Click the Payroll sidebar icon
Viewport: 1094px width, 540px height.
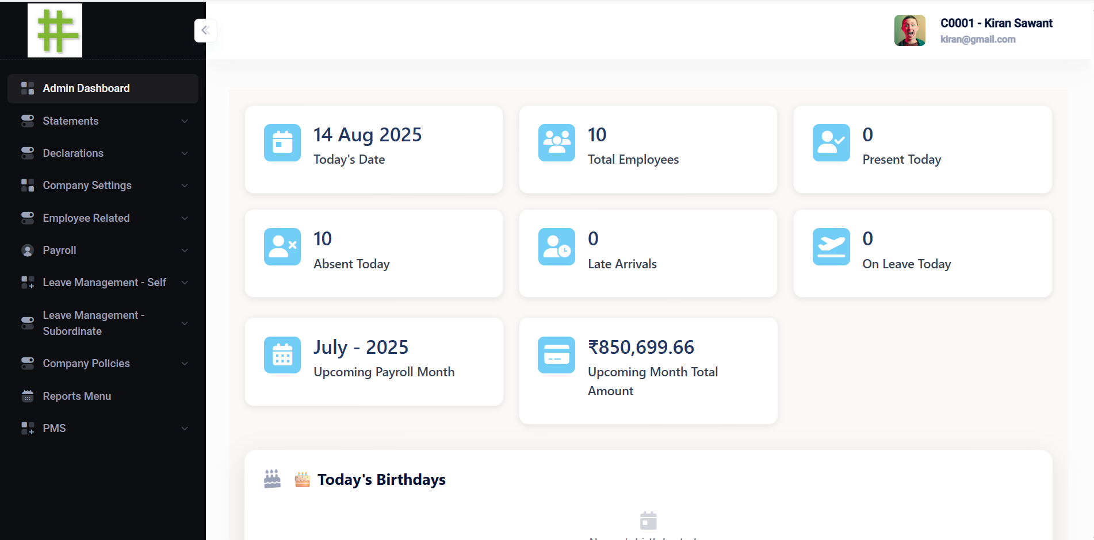pyautogui.click(x=27, y=250)
